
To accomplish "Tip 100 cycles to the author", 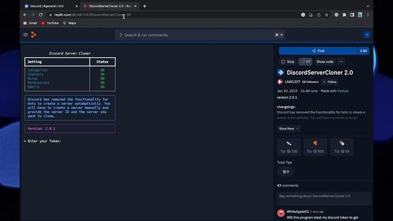I will click(x=289, y=147).
